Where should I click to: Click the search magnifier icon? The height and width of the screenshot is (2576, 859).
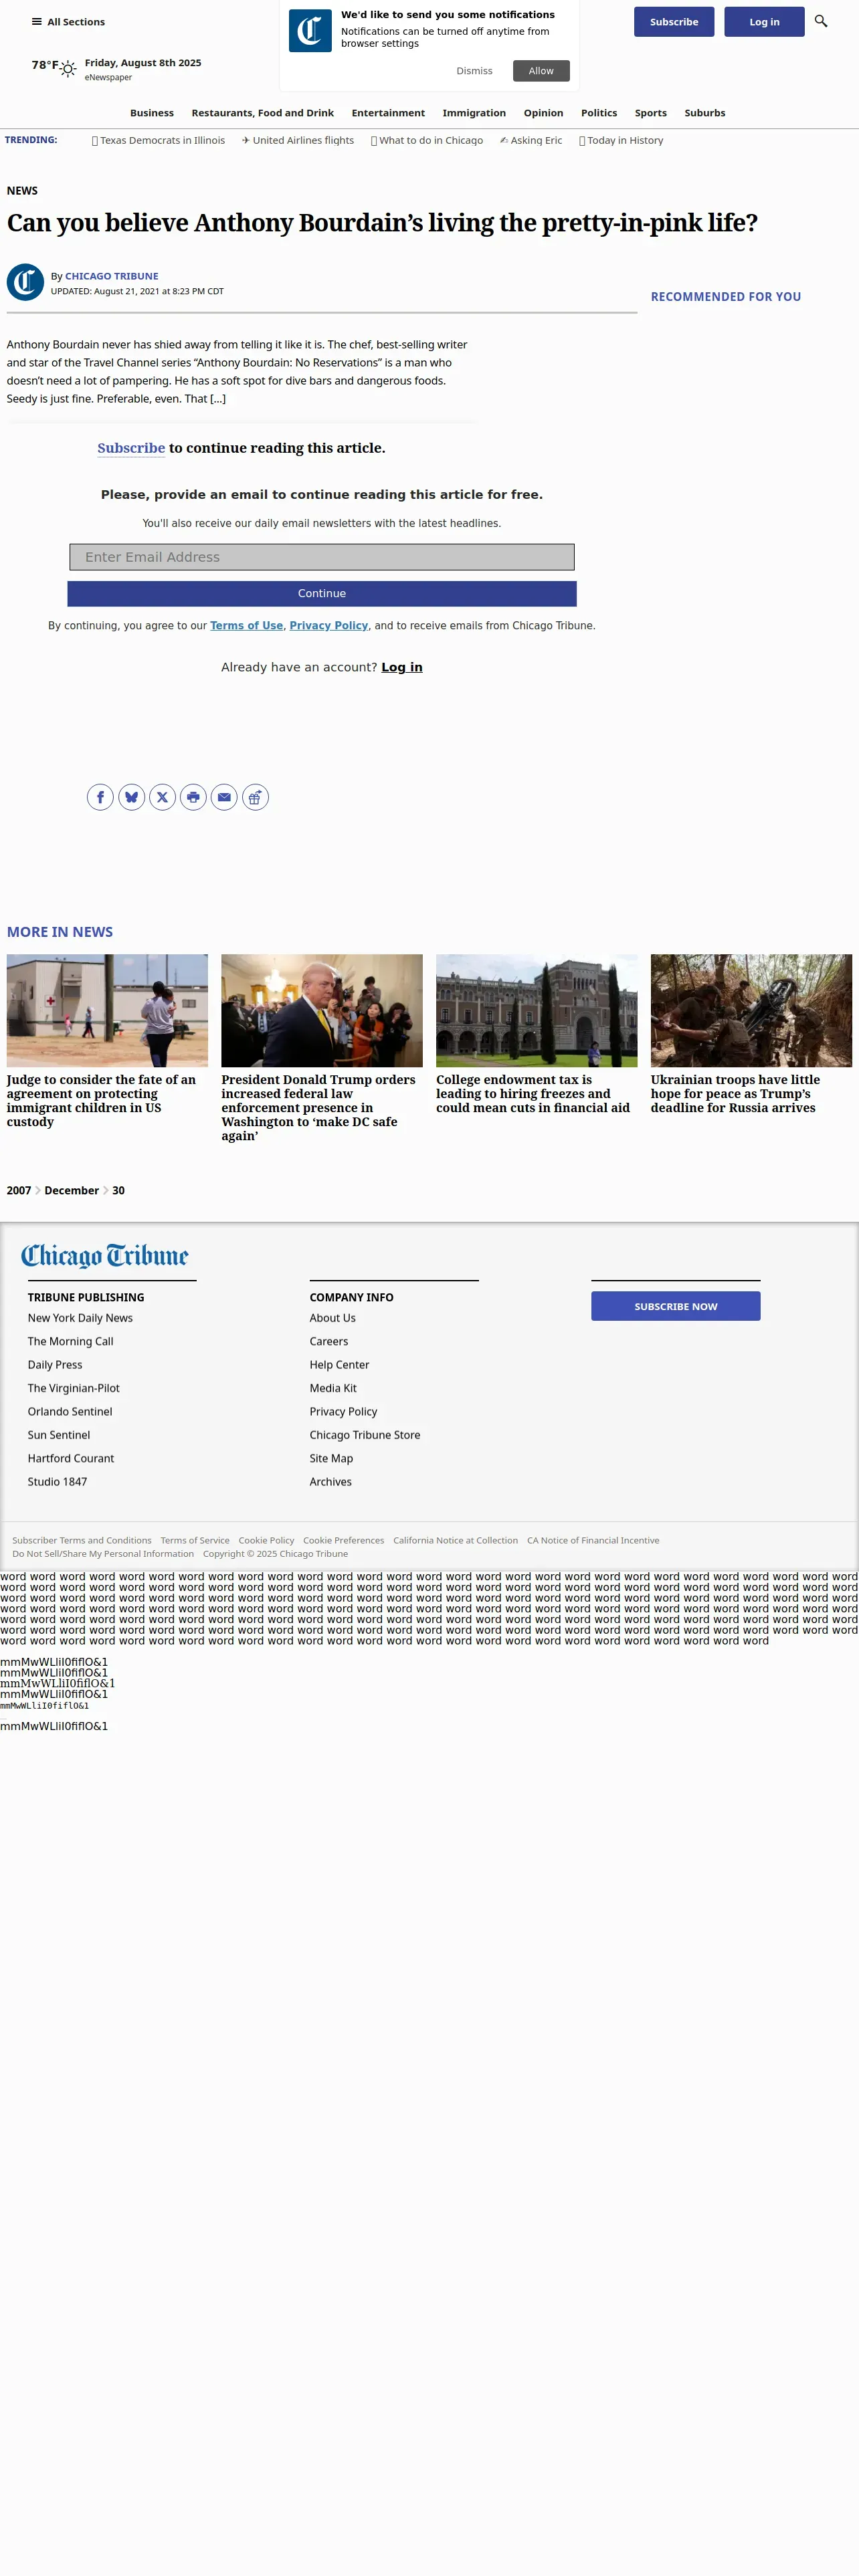point(821,21)
